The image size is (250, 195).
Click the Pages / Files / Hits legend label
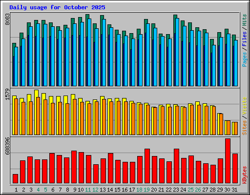[245, 40]
